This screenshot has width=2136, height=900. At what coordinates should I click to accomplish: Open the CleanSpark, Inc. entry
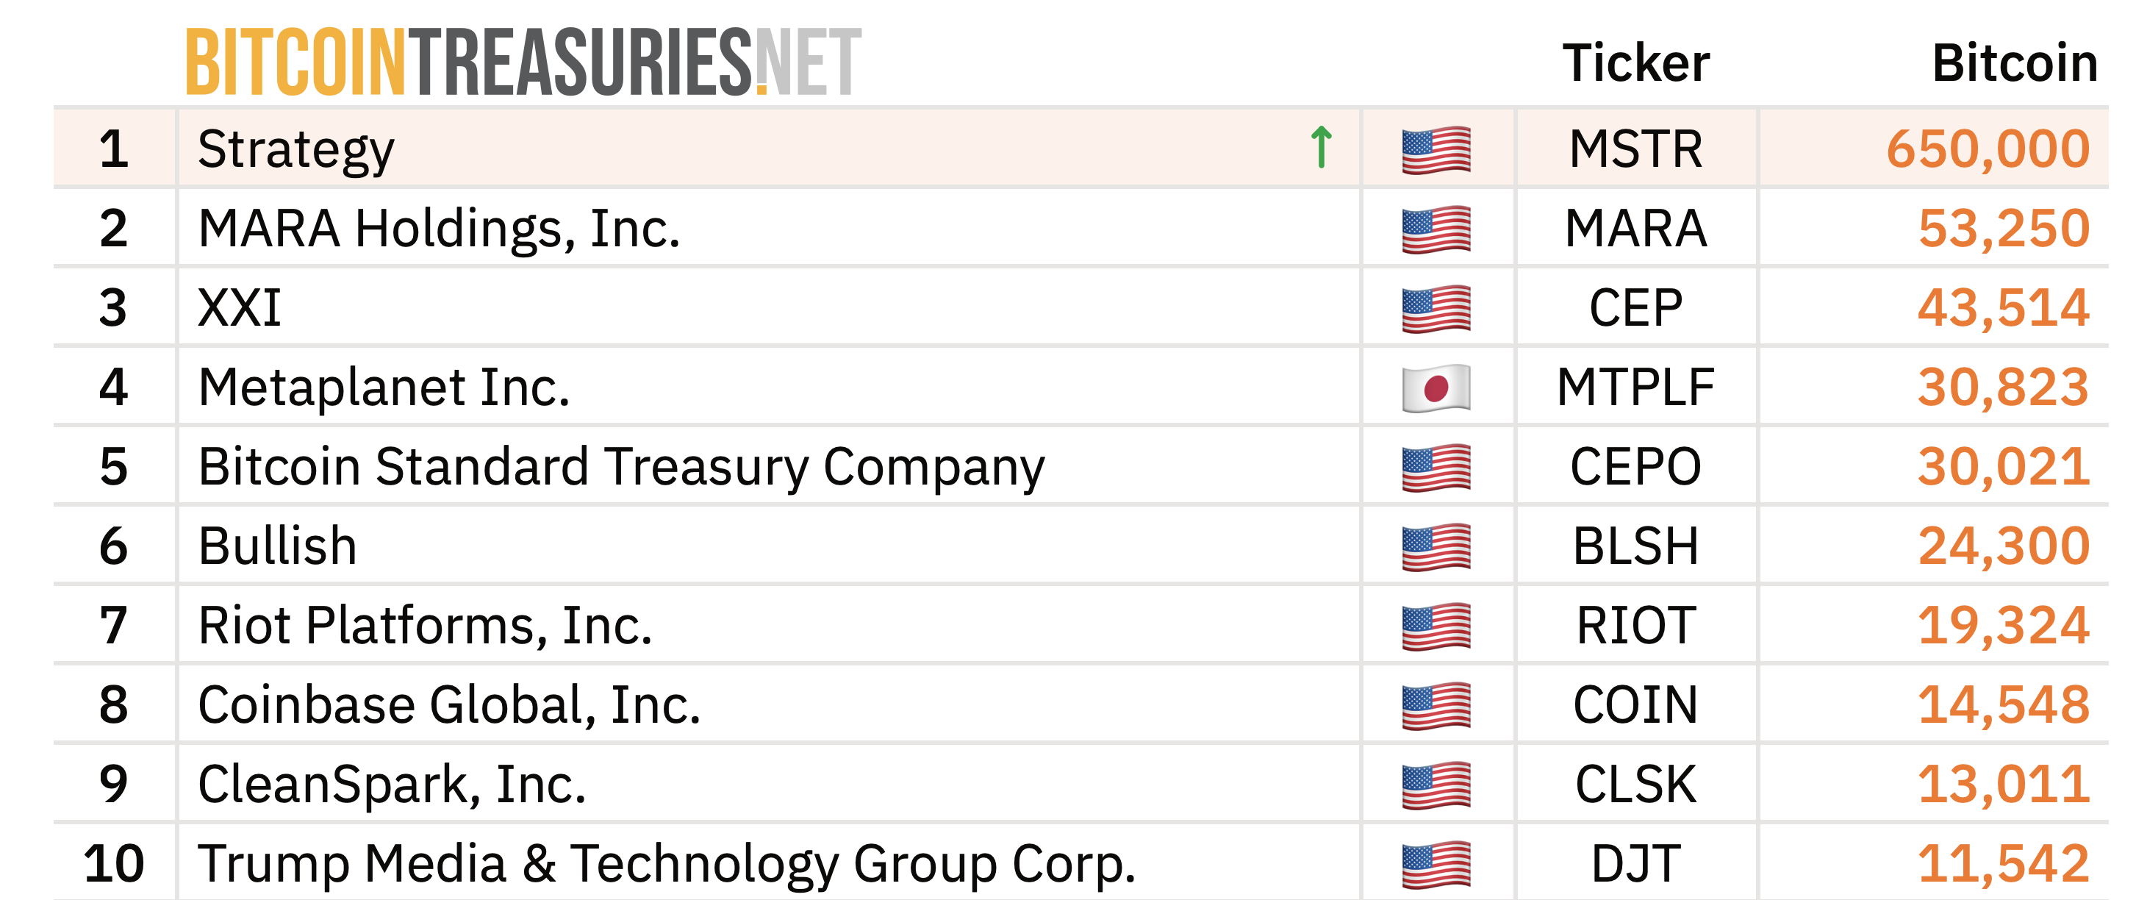click(x=391, y=785)
